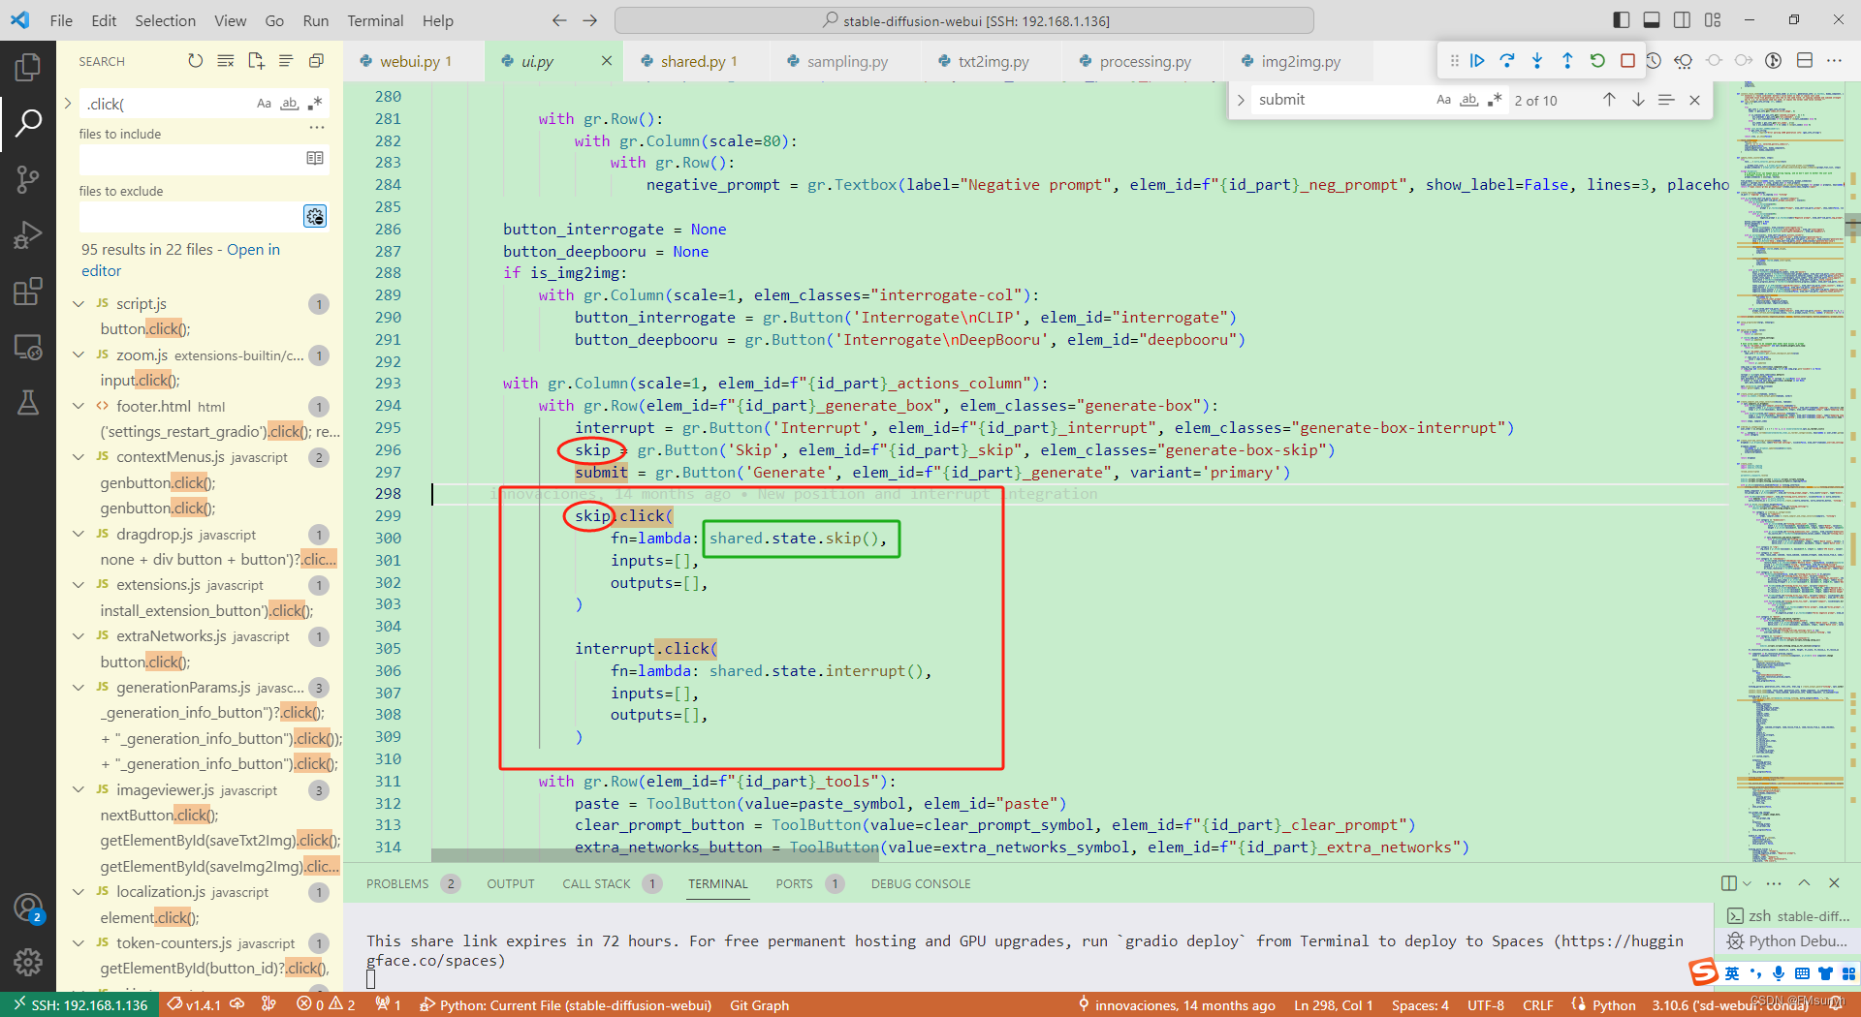Toggle Match Whole Word in find widget

1469,100
